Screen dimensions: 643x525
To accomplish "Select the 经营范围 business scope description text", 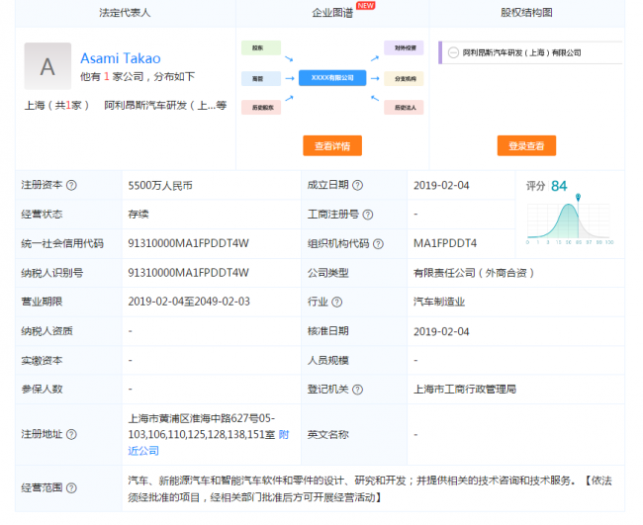I will 370,488.
